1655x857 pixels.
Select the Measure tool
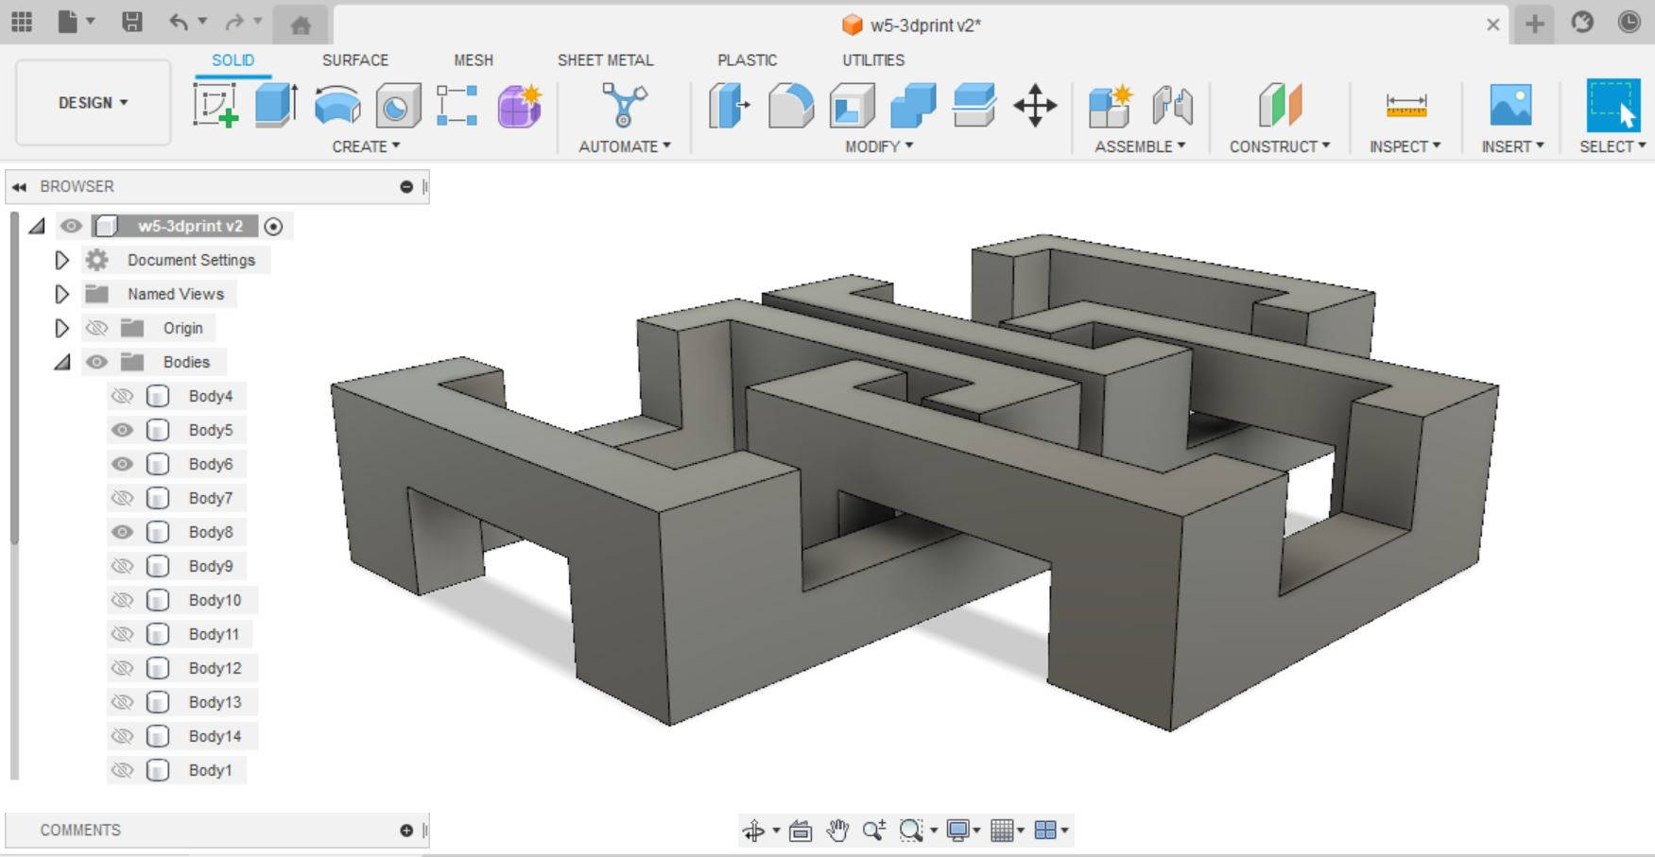click(x=1406, y=104)
